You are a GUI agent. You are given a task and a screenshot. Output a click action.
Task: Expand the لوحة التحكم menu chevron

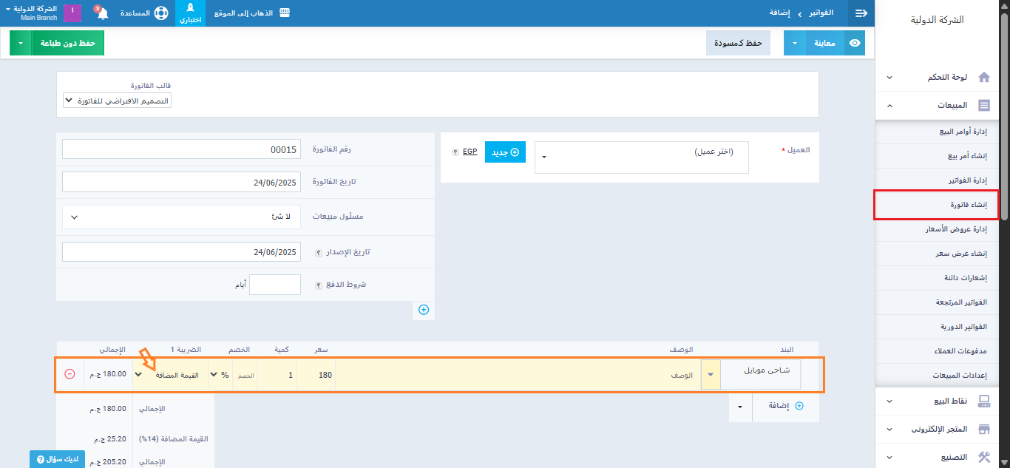pyautogui.click(x=889, y=77)
